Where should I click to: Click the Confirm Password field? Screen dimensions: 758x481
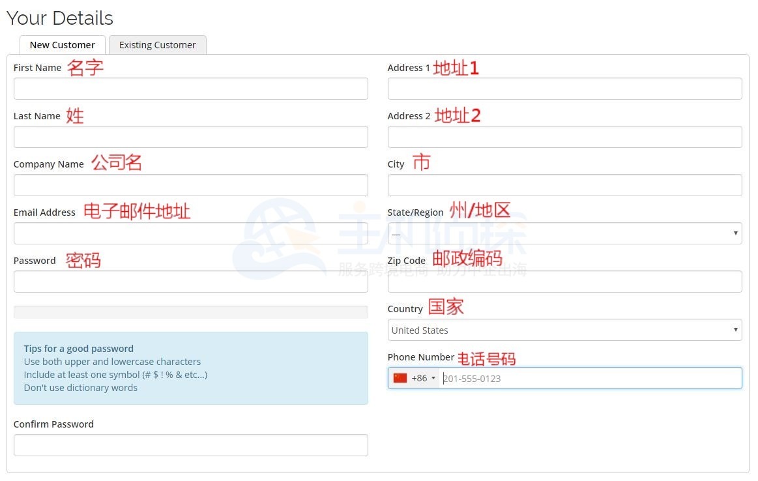pyautogui.click(x=191, y=445)
